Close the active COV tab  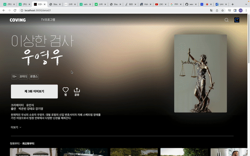pyautogui.click(x=45, y=4)
